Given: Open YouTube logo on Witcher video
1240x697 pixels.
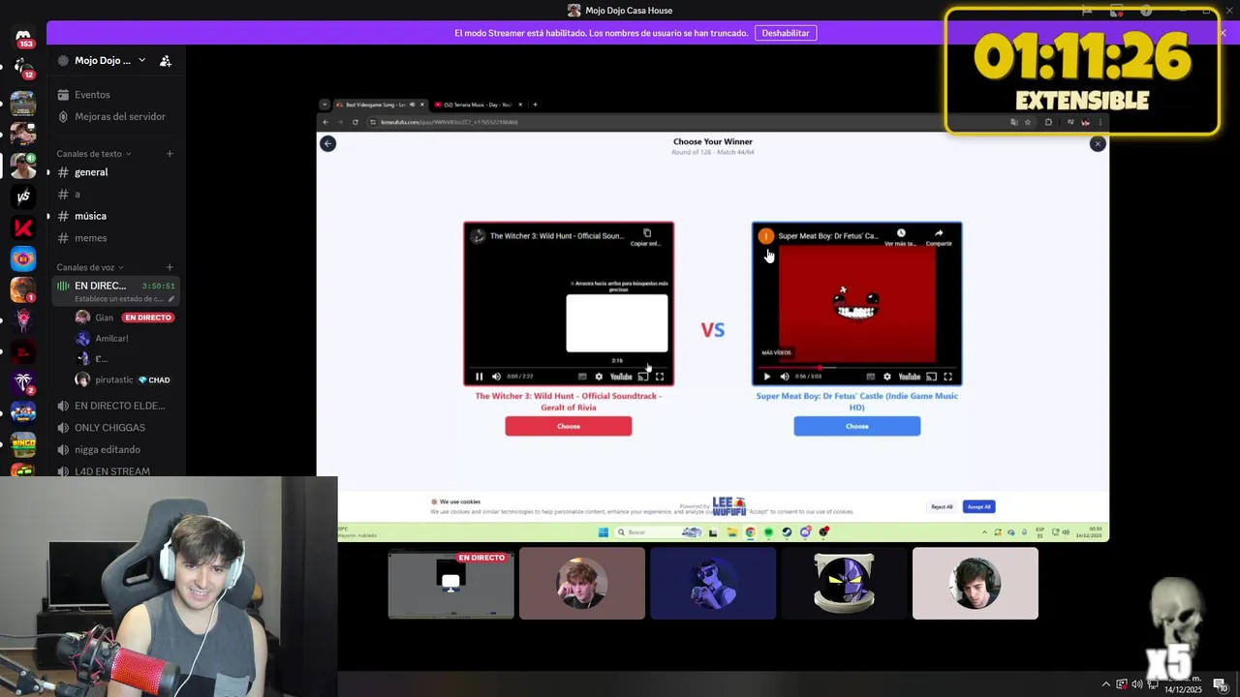Looking at the screenshot, I should 621,377.
